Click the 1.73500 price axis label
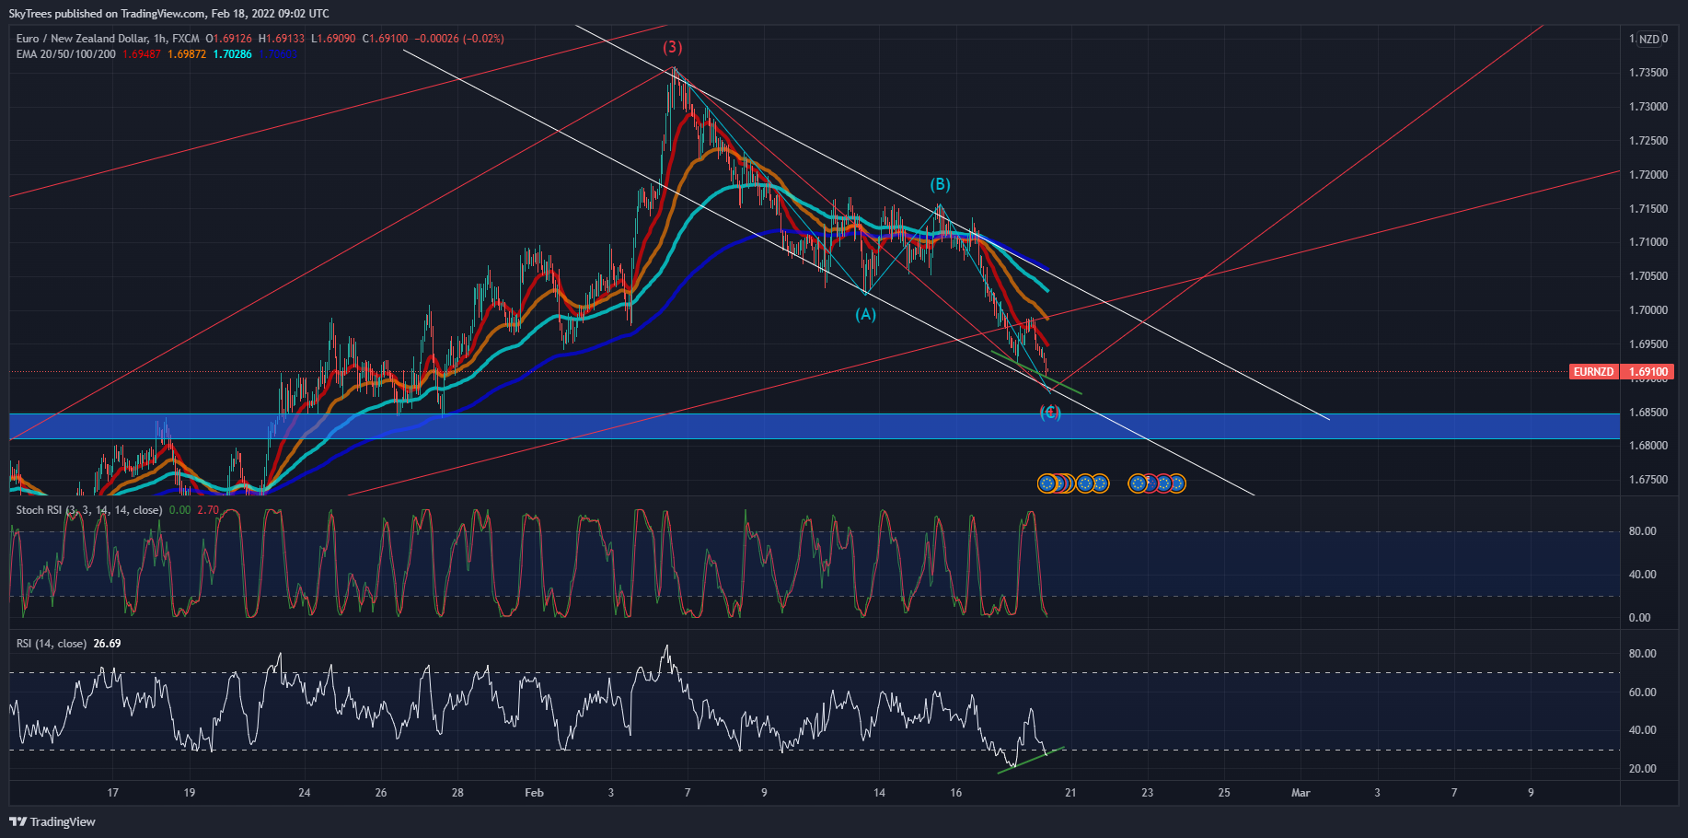 click(1648, 73)
